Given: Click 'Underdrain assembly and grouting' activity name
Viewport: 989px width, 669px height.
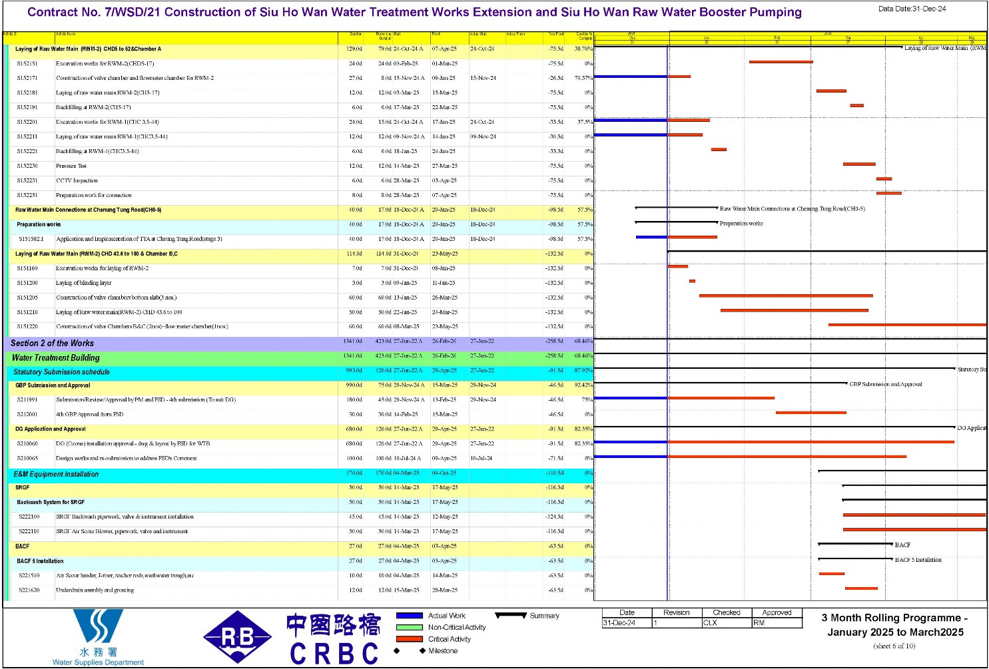Looking at the screenshot, I should pyautogui.click(x=95, y=590).
